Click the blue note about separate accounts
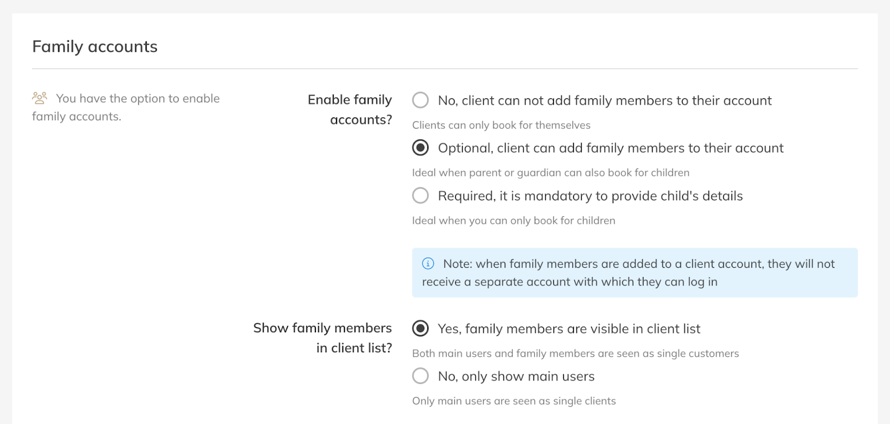890x424 pixels. [634, 273]
